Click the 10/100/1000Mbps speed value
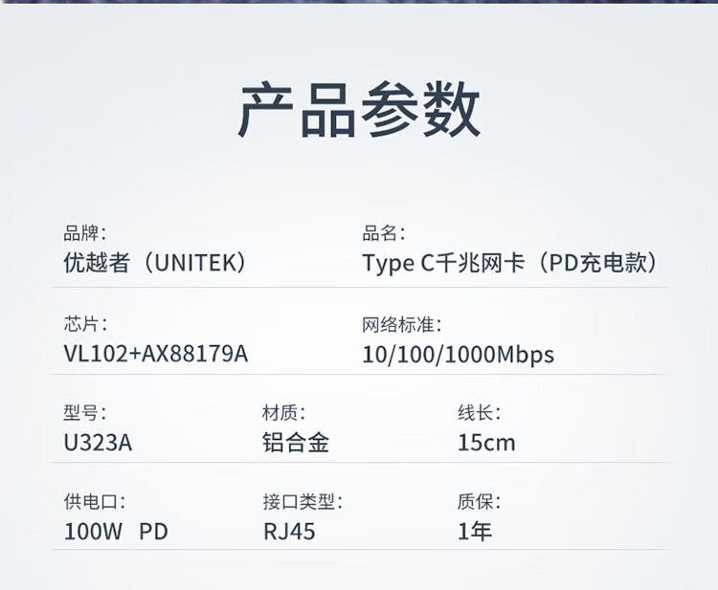Screen dimensions: 718x590 tap(458, 355)
